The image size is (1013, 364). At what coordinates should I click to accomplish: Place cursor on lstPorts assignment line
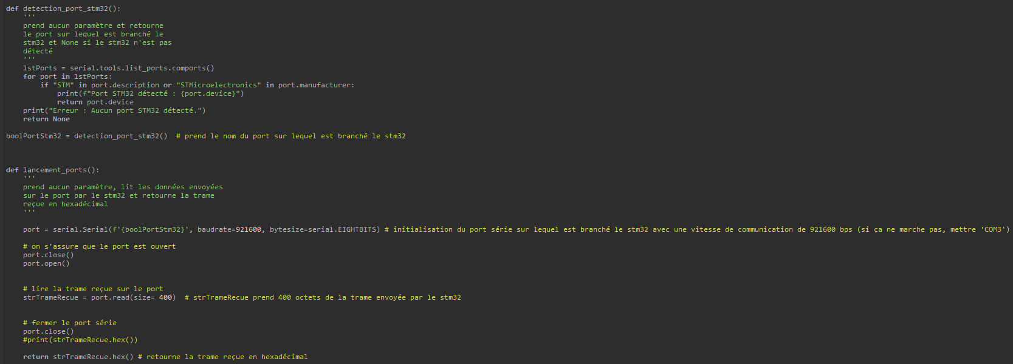118,68
